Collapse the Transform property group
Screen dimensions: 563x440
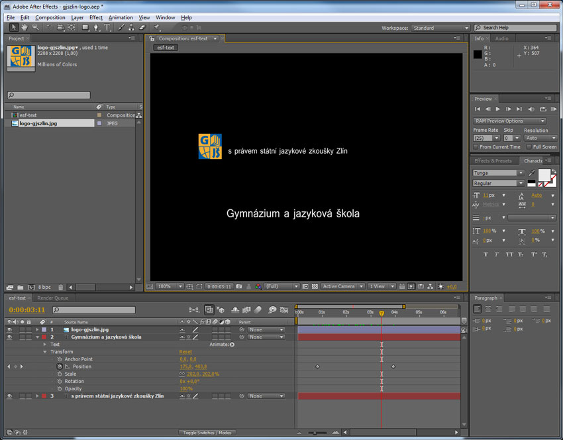[x=45, y=352]
